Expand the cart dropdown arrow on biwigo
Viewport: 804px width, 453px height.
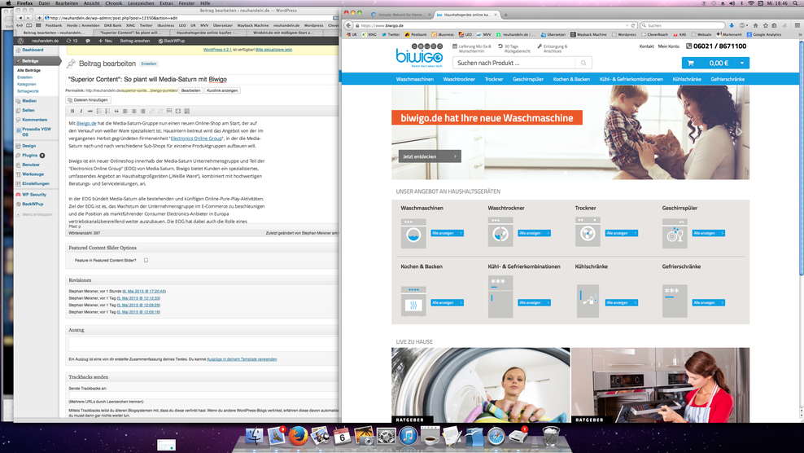[x=742, y=64]
